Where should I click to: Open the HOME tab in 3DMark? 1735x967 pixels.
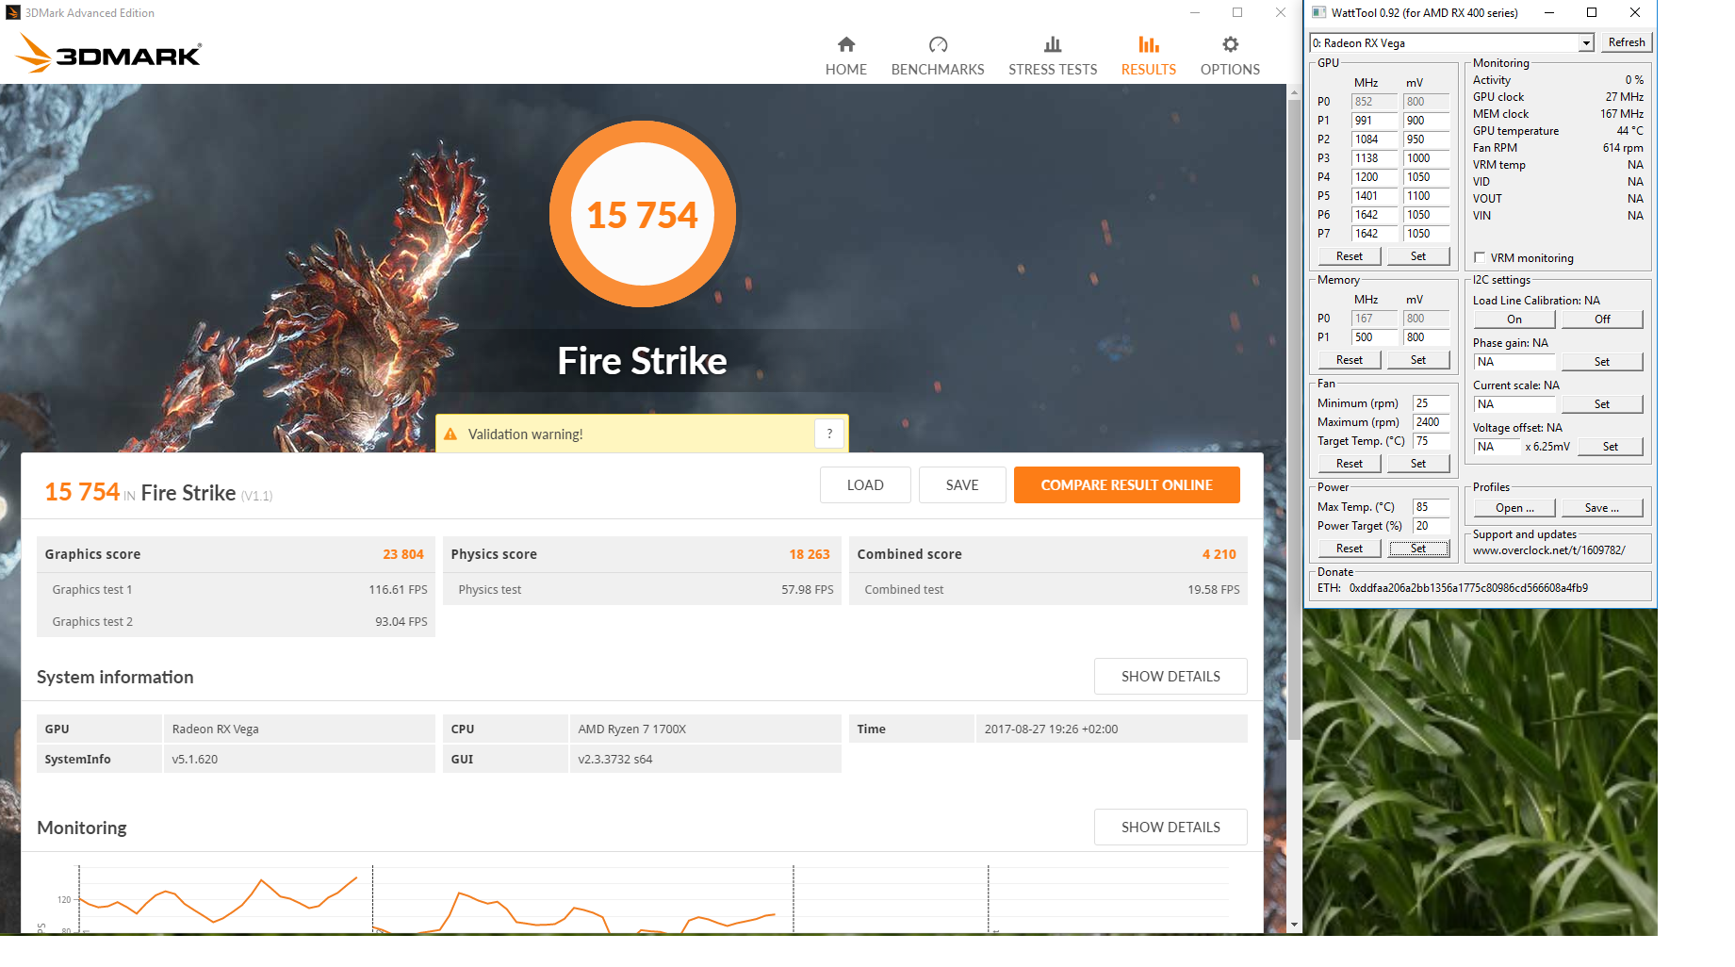[845, 57]
